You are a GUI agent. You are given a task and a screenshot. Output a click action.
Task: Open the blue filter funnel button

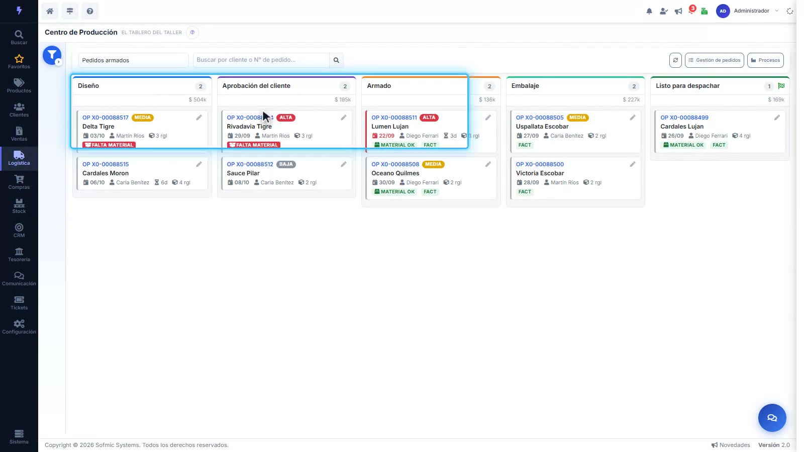coord(52,55)
